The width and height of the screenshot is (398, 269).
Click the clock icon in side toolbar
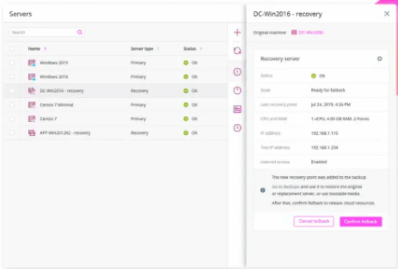click(x=237, y=128)
